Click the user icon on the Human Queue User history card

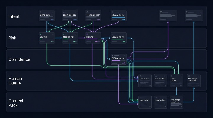coord(141,76)
